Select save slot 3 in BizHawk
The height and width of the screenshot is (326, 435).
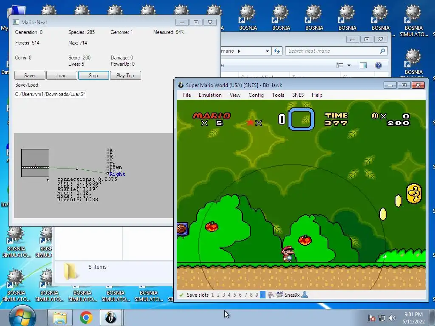[x=223, y=295]
